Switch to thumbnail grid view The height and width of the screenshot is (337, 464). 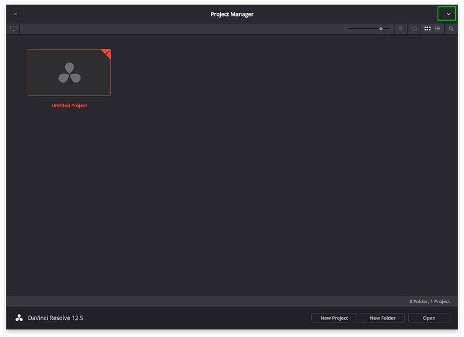pyautogui.click(x=428, y=29)
